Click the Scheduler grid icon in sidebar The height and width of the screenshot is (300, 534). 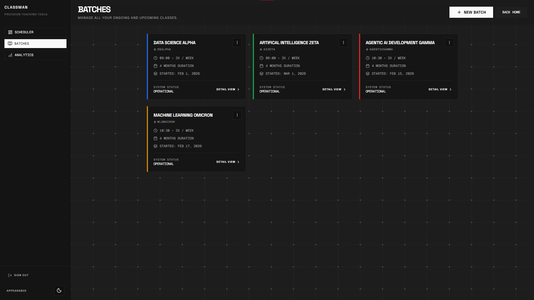coord(10,32)
